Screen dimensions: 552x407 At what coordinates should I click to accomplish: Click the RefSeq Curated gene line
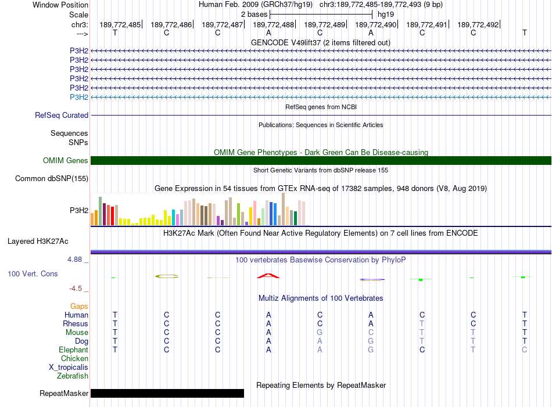click(321, 115)
